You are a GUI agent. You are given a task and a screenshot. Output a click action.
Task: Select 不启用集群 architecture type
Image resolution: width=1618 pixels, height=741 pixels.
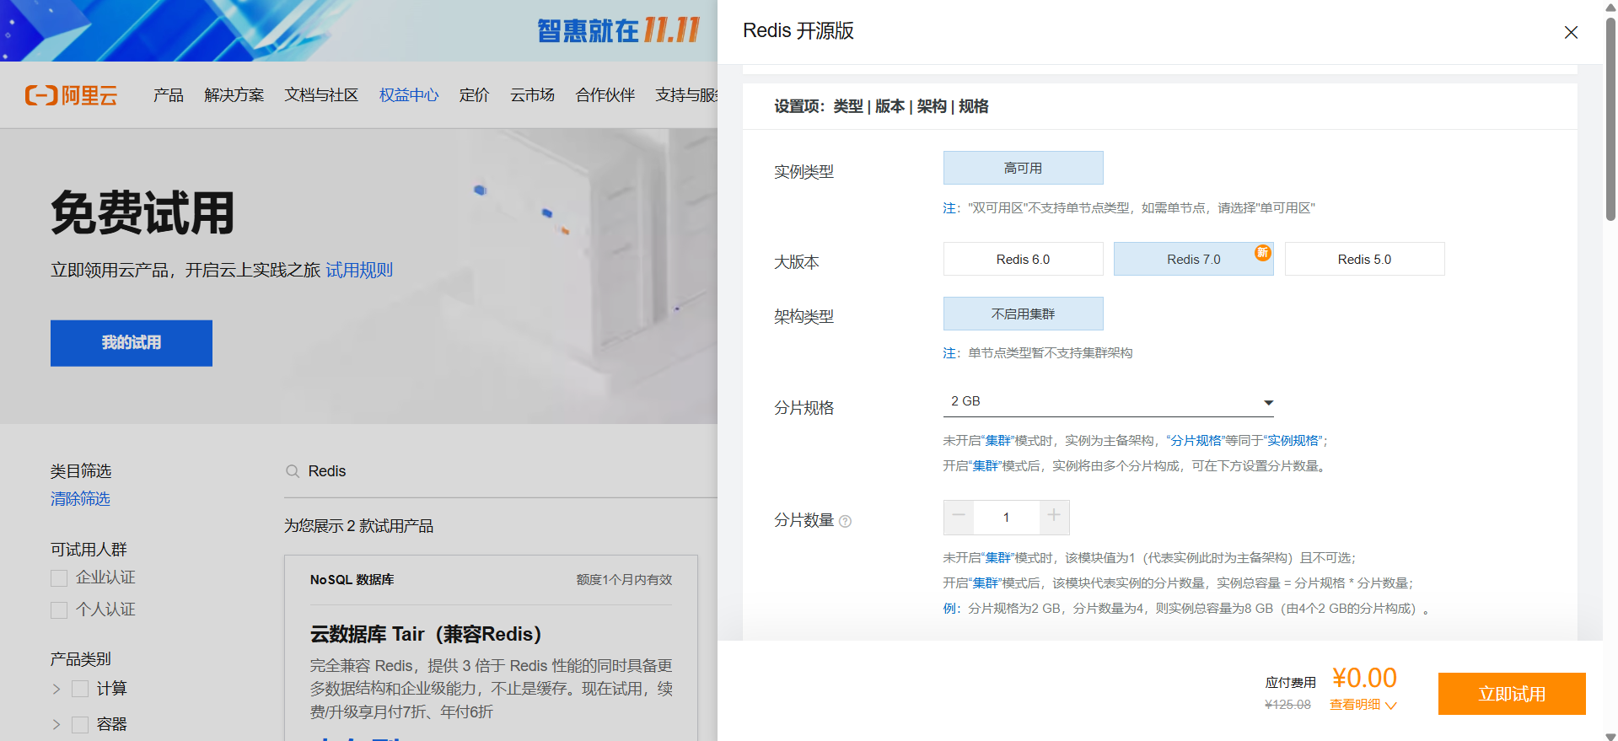1023,314
